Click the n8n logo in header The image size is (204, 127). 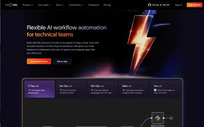(x=11, y=5)
